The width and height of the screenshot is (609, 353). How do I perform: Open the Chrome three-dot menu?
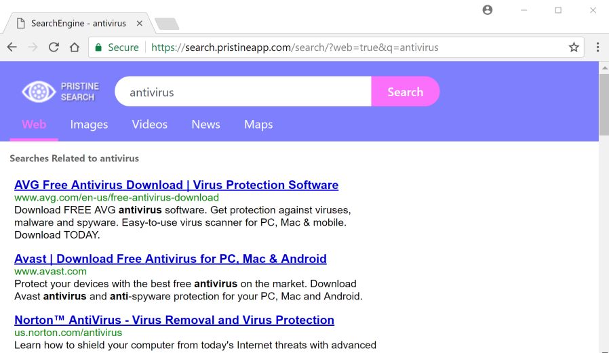[597, 47]
